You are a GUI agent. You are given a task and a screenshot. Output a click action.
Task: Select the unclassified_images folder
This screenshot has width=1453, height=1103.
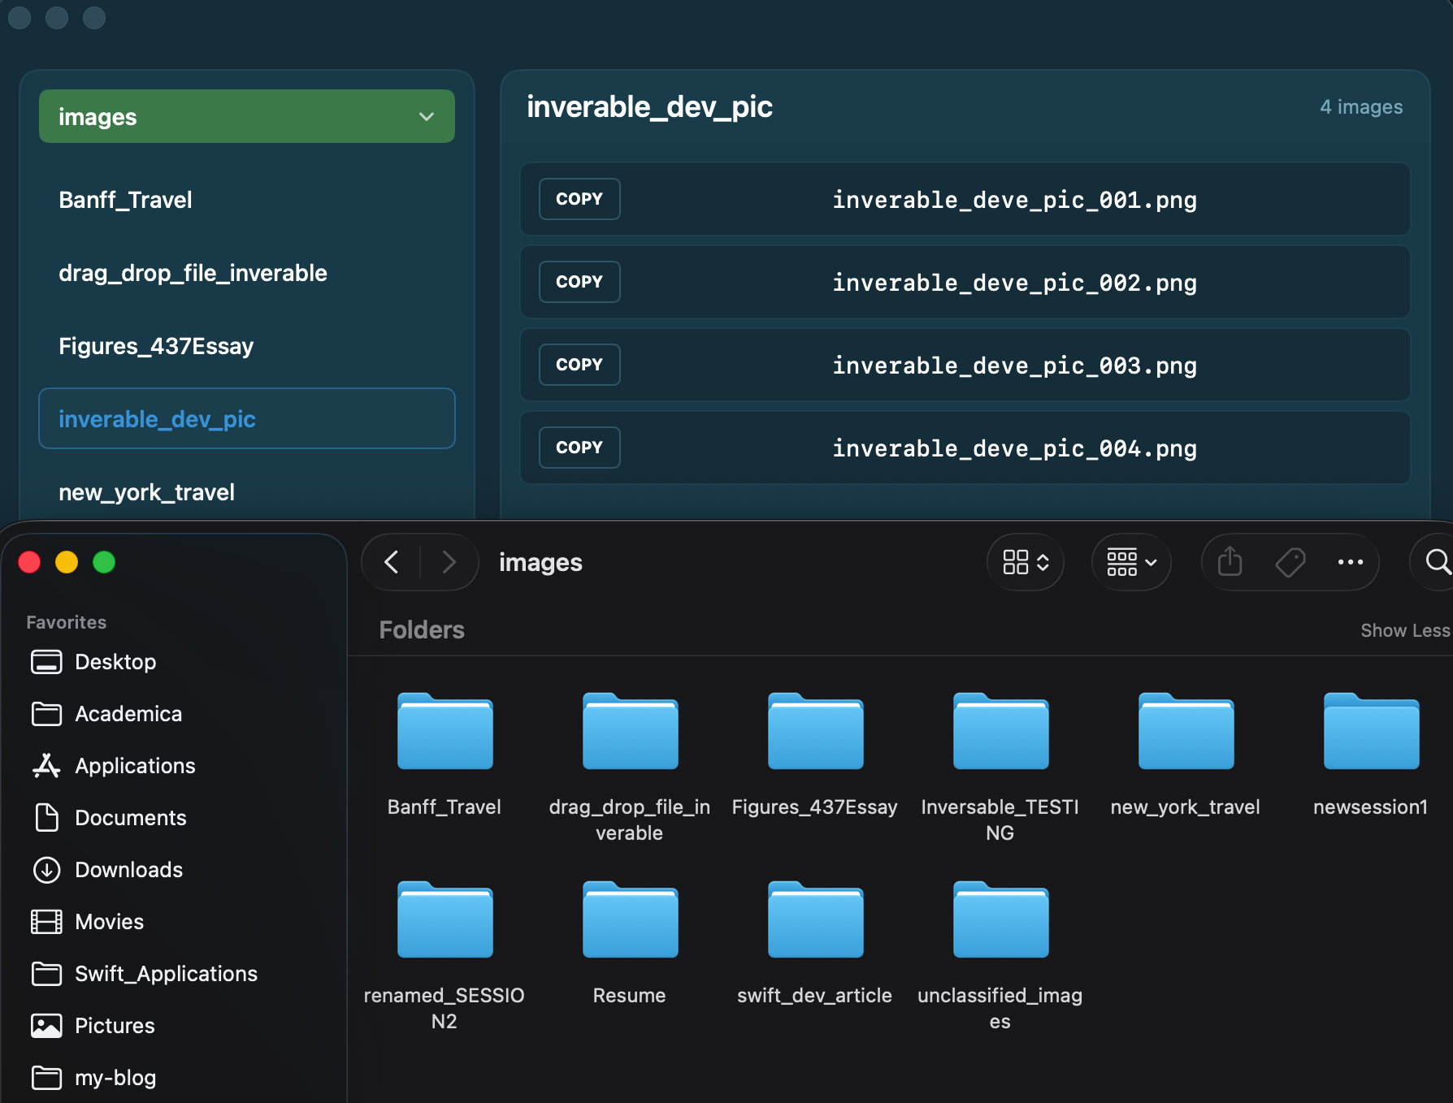point(1000,920)
